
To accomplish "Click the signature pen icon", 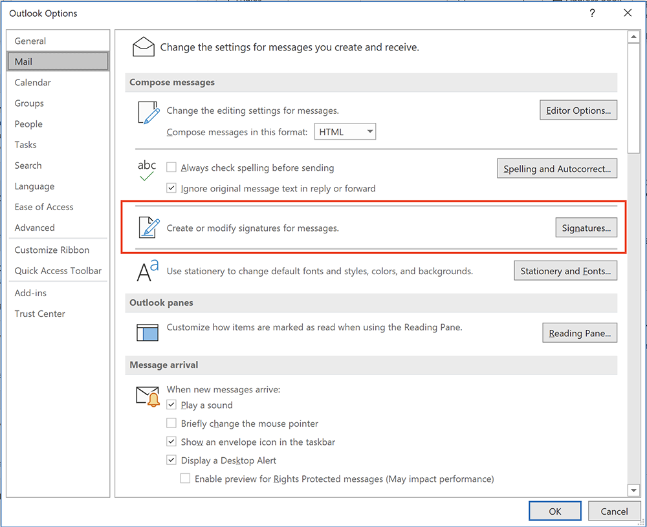I will tap(148, 228).
